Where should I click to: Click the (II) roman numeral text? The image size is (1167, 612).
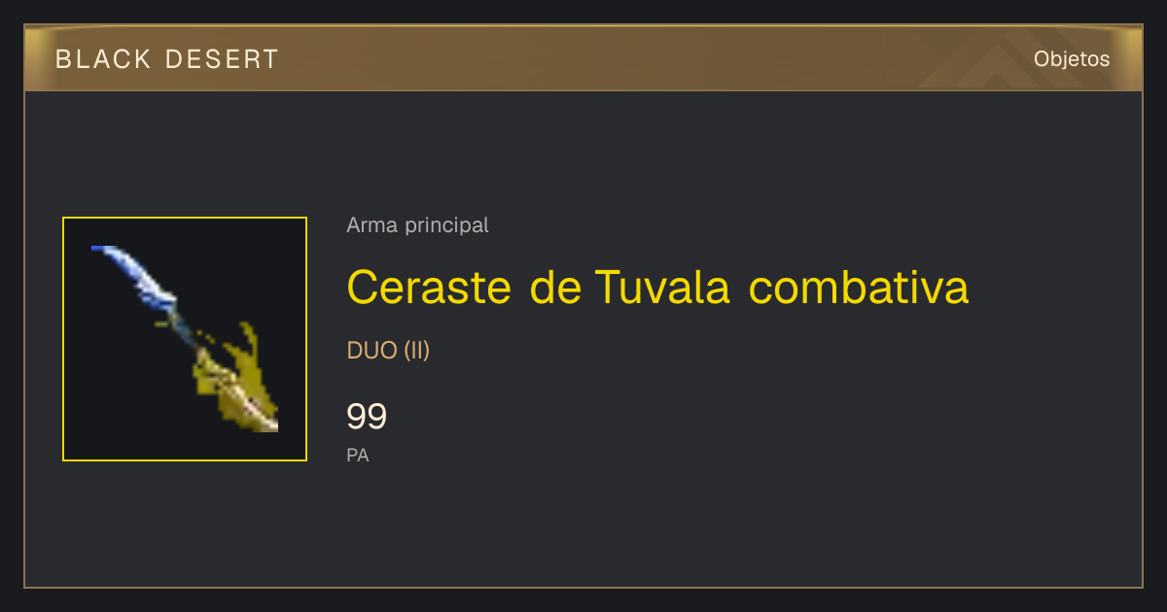tap(416, 351)
